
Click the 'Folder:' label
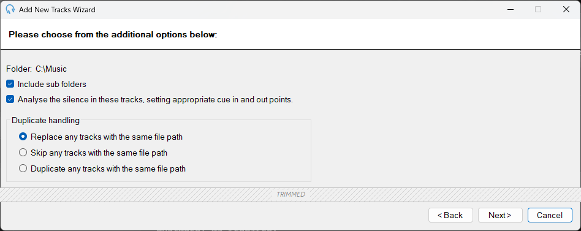click(x=19, y=69)
